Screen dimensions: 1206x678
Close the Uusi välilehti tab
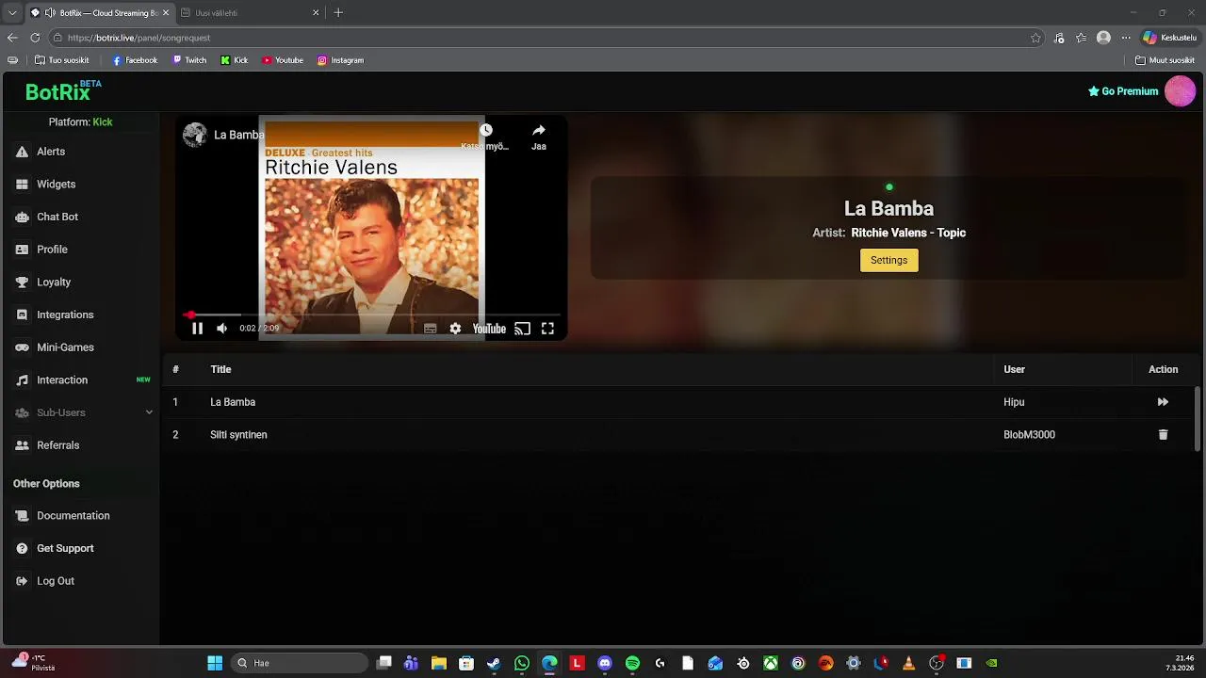click(316, 13)
